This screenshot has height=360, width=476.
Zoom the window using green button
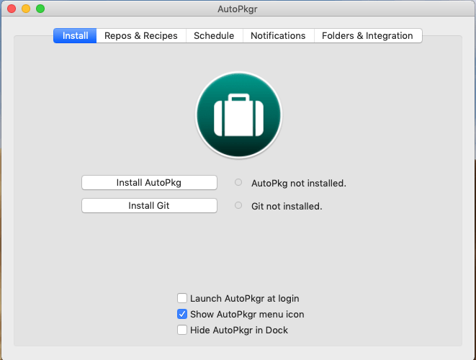click(x=40, y=9)
